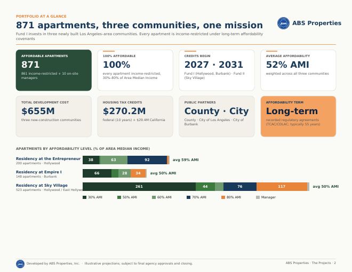352x272 pixels.
Task: Click the Residency at Sky Village label
Action: coord(42,186)
